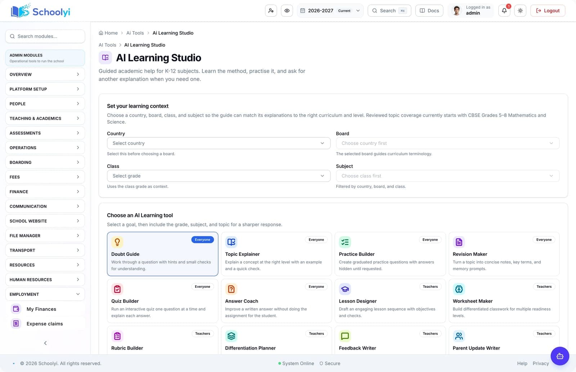Viewport: 576px width, 372px height.
Task: Expand TEACHING & ACADEMICS section
Action: (x=45, y=118)
